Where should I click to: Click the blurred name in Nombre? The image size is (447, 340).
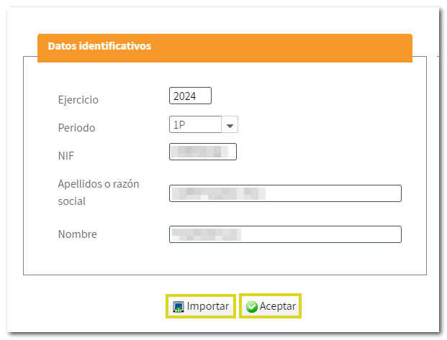[205, 234]
